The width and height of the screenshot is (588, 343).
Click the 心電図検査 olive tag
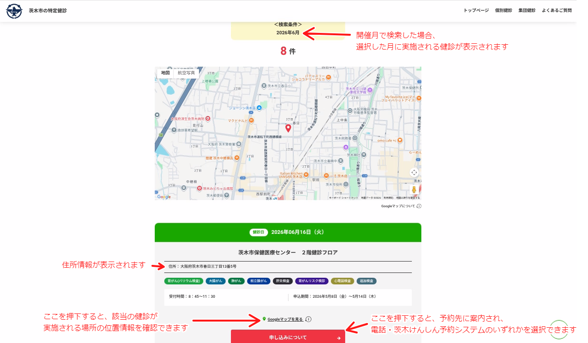342,281
